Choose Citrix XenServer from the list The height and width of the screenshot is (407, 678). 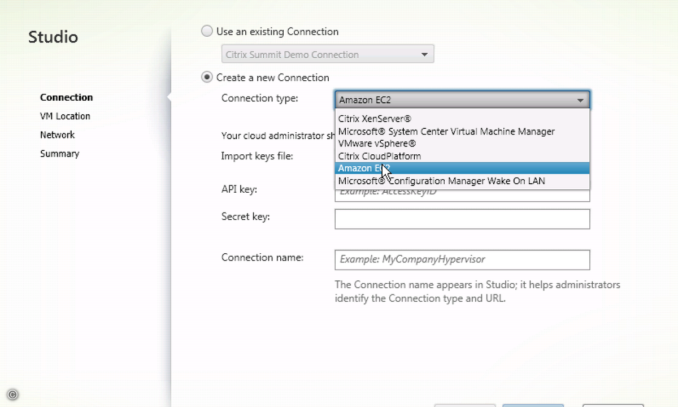pyautogui.click(x=462, y=119)
